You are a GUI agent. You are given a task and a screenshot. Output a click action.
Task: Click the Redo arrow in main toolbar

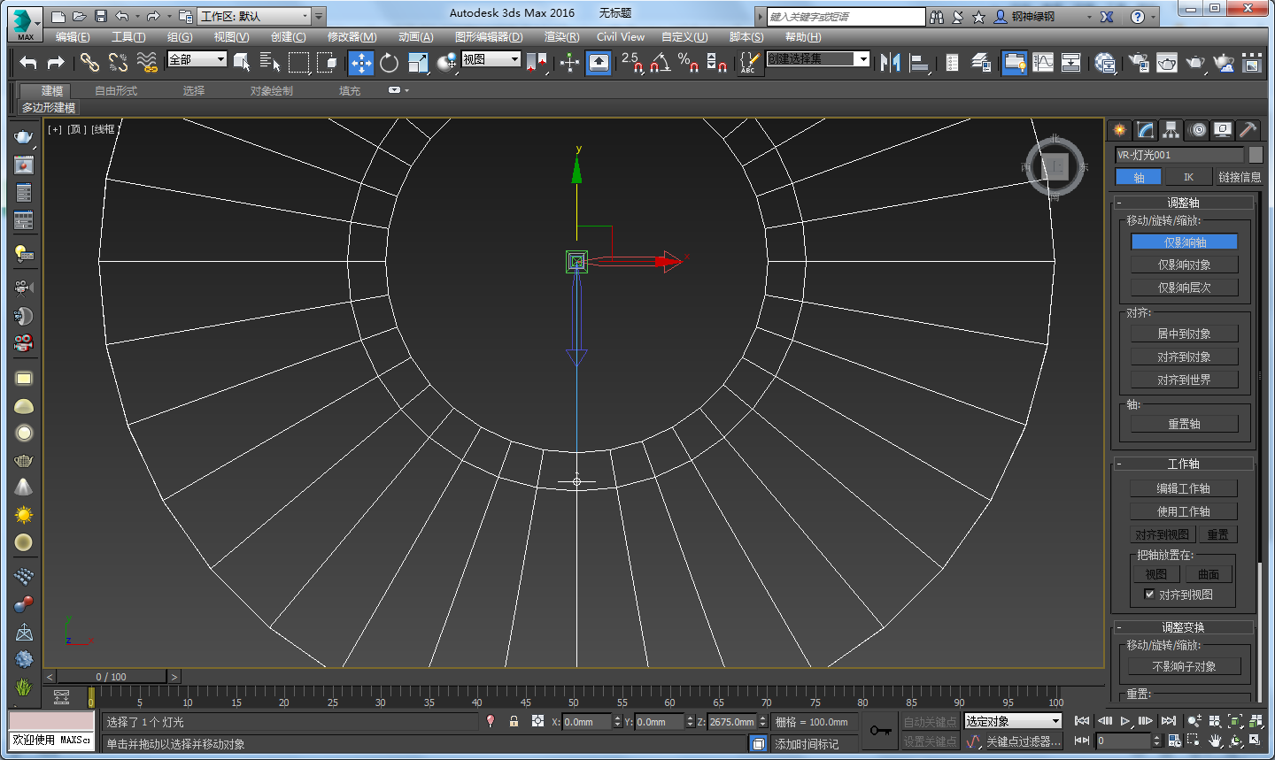point(56,62)
